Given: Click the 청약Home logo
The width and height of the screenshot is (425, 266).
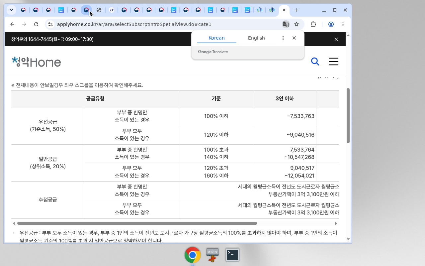Looking at the screenshot, I should point(36,62).
